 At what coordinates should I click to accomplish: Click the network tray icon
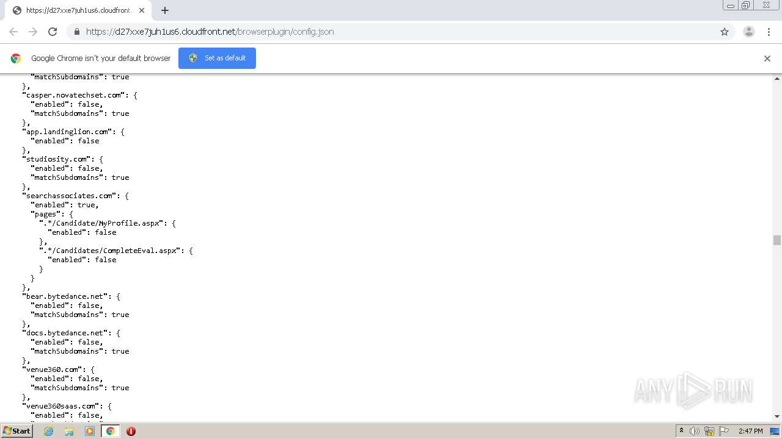[709, 431]
